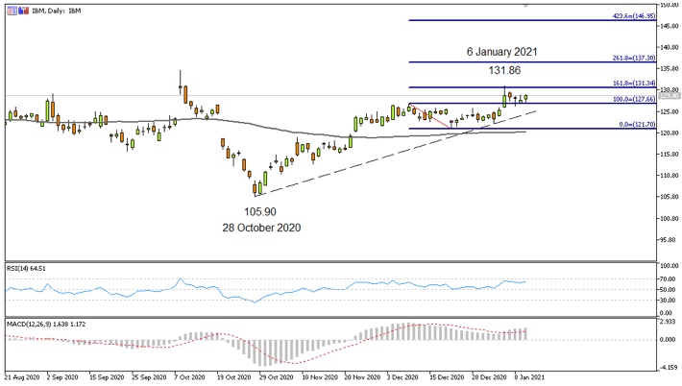Select the "IBM, Daily: IBM" chart title
This screenshot has width=682, height=386.
pyautogui.click(x=57, y=11)
